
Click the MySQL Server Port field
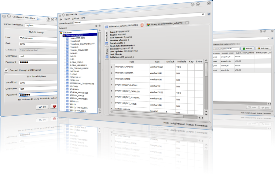(x=38, y=44)
